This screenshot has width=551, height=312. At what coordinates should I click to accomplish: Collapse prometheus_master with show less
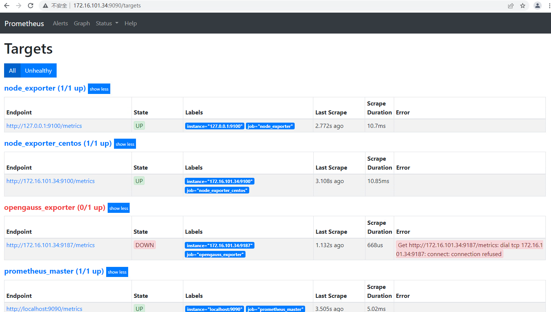[117, 272]
